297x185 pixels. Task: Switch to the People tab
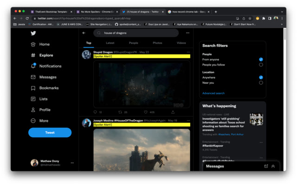[134, 43]
